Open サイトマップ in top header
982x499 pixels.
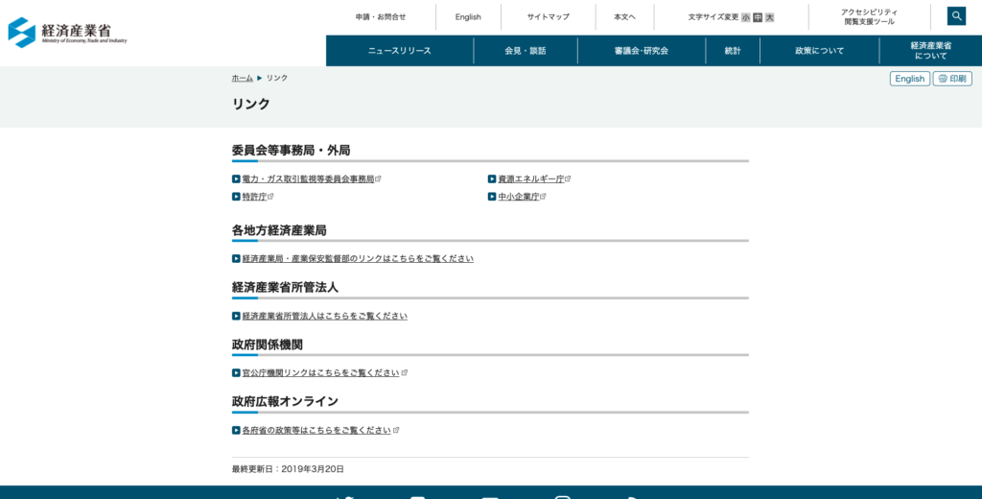click(x=548, y=17)
